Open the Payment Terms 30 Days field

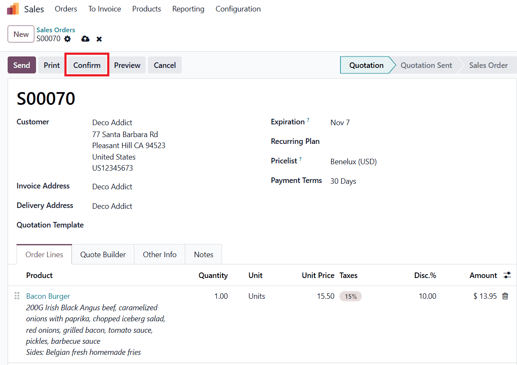343,181
